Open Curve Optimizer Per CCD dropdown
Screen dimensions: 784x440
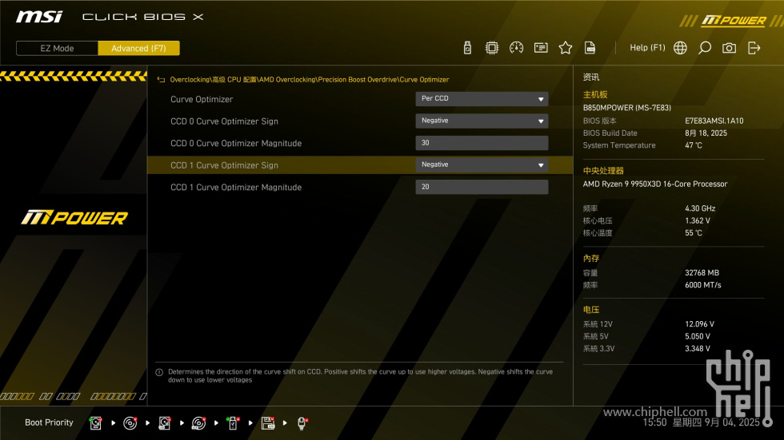pyautogui.click(x=482, y=99)
